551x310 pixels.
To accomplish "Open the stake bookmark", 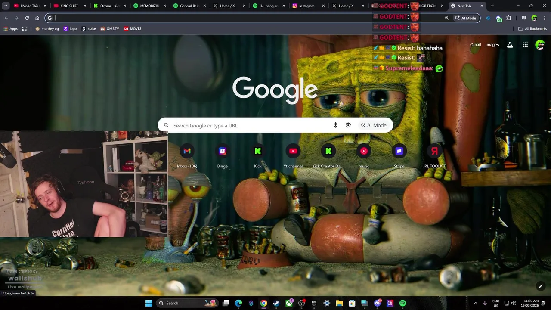I will coord(89,28).
